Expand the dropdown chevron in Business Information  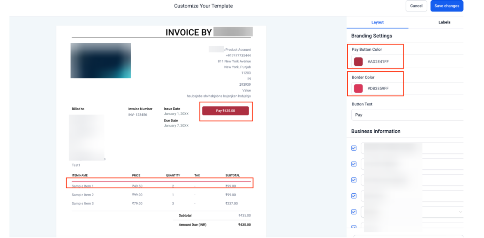(460, 212)
